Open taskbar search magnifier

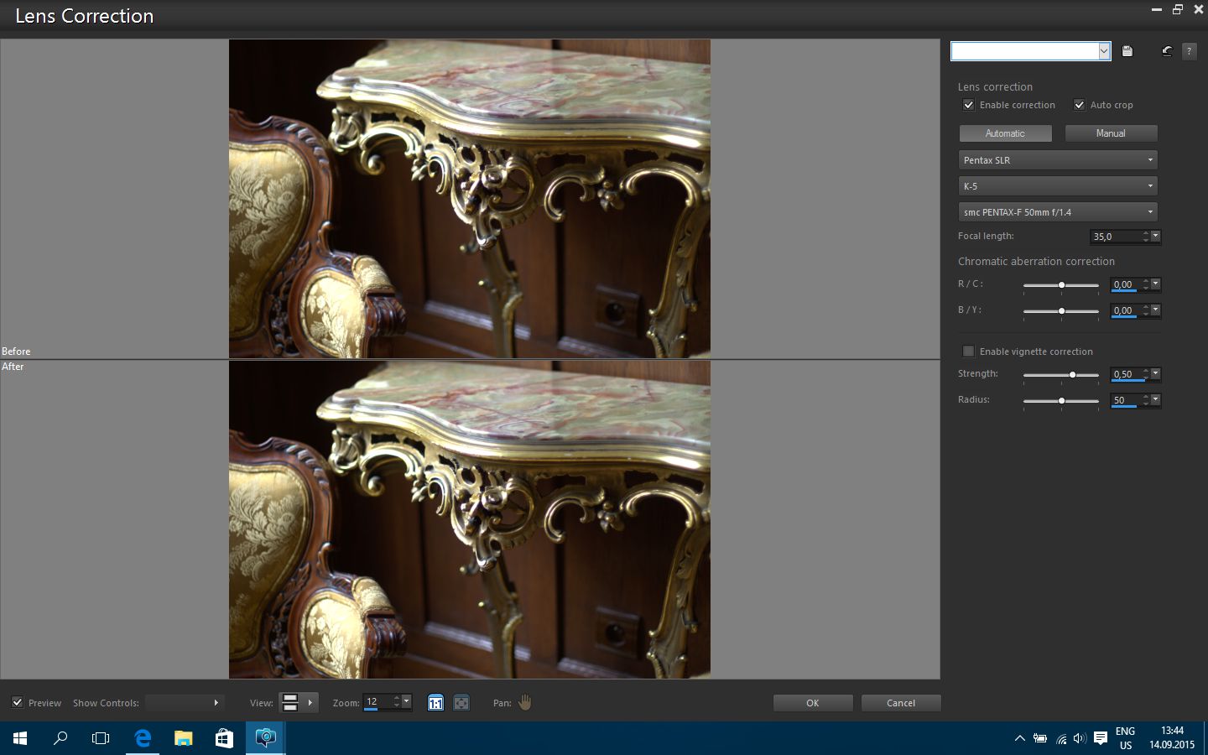[60, 738]
